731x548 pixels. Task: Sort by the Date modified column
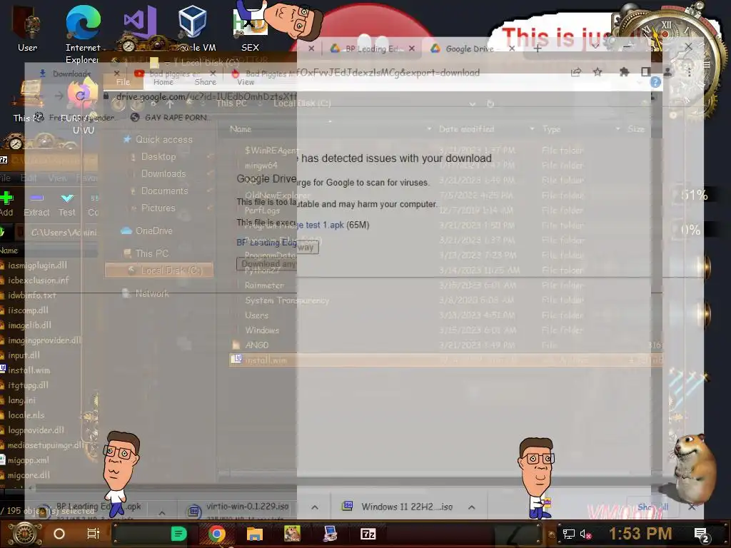[466, 129]
